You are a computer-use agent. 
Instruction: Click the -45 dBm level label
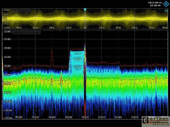click(x=7, y=48)
